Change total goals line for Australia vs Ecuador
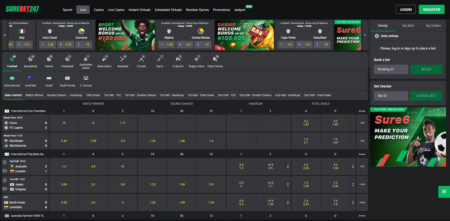The width and height of the screenshot is (450, 221). (x=353, y=167)
